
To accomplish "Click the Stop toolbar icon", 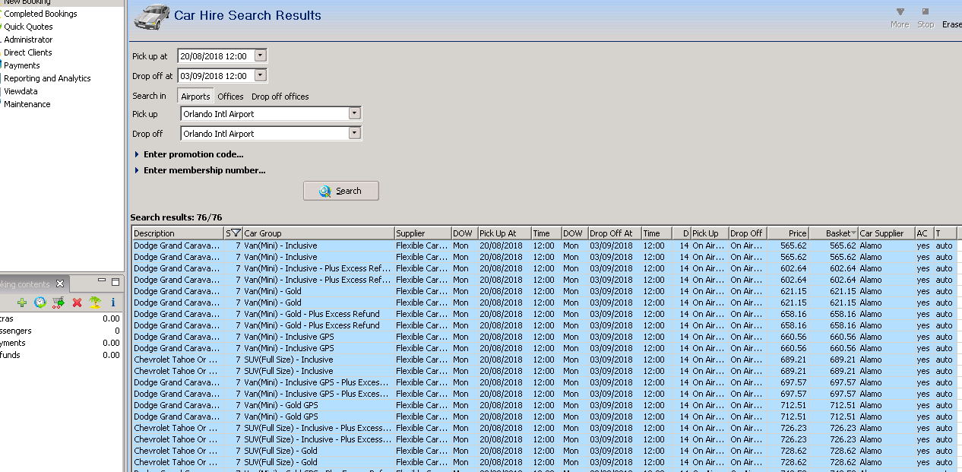I will point(925,17).
